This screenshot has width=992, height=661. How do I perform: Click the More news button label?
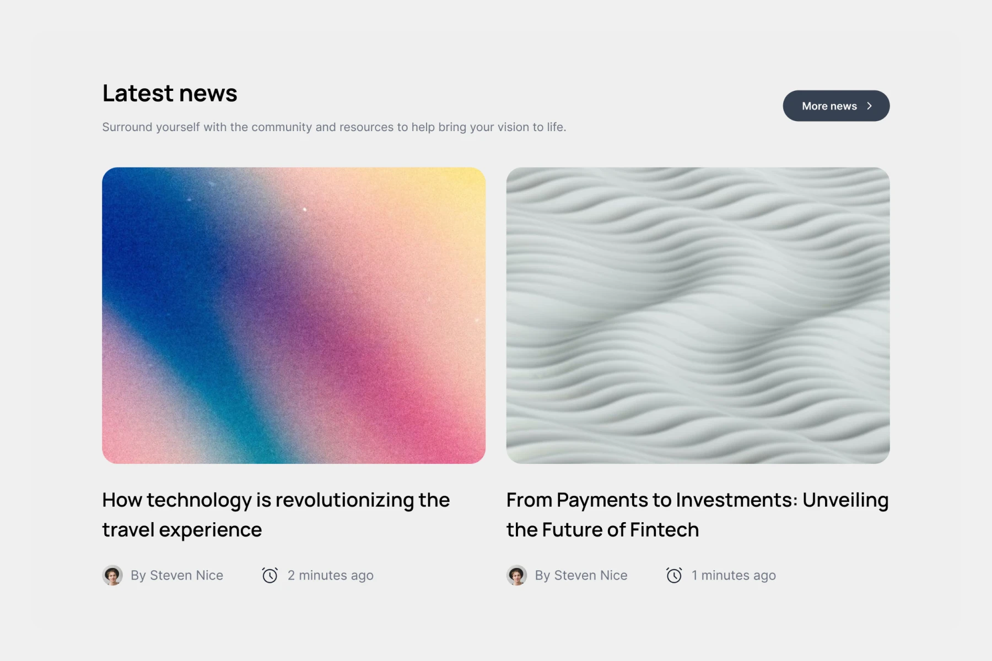pos(829,106)
